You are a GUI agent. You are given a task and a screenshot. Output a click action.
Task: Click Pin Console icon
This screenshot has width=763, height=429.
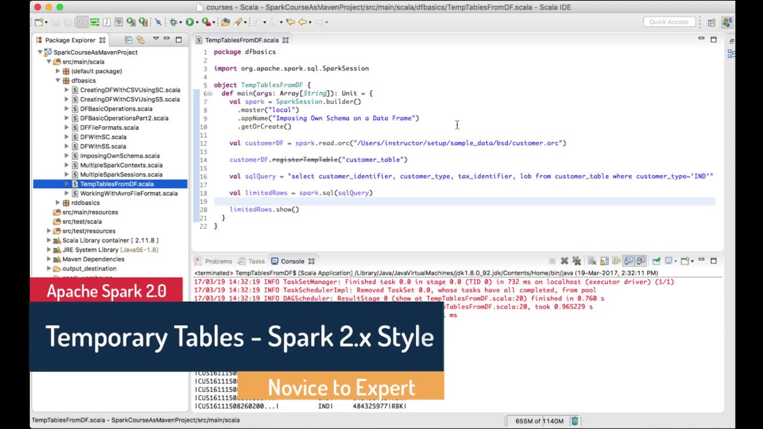(x=656, y=261)
